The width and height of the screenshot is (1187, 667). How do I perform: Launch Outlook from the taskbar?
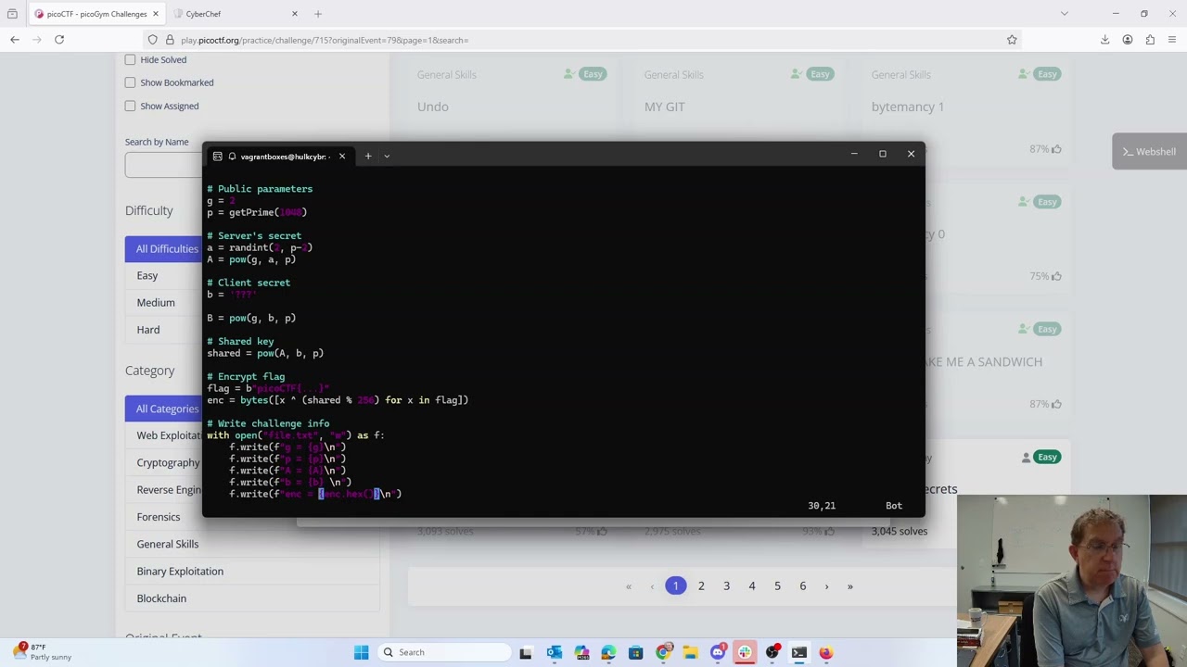(554, 652)
